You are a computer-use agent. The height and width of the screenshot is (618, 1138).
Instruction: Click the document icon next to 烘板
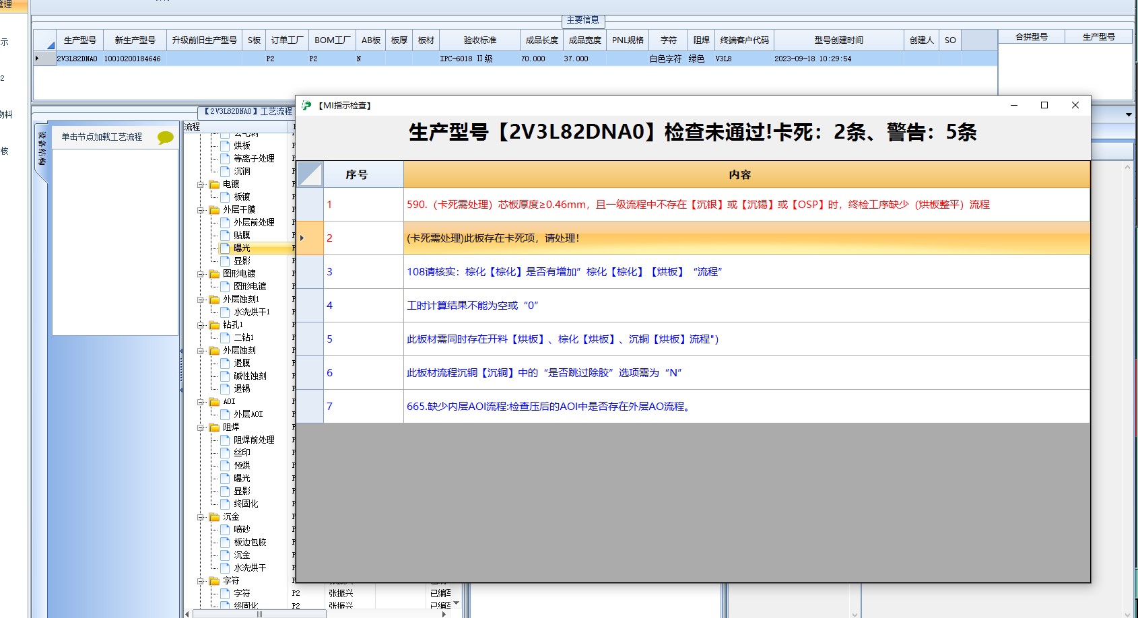(225, 145)
